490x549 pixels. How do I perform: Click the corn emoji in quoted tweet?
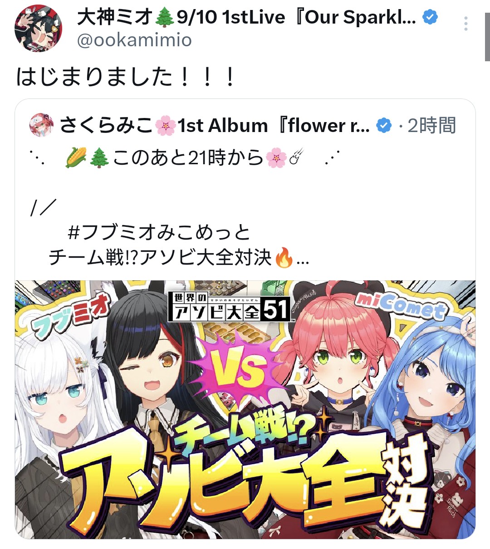pyautogui.click(x=76, y=158)
